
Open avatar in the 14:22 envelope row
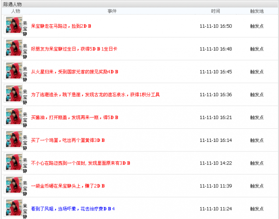13,162
